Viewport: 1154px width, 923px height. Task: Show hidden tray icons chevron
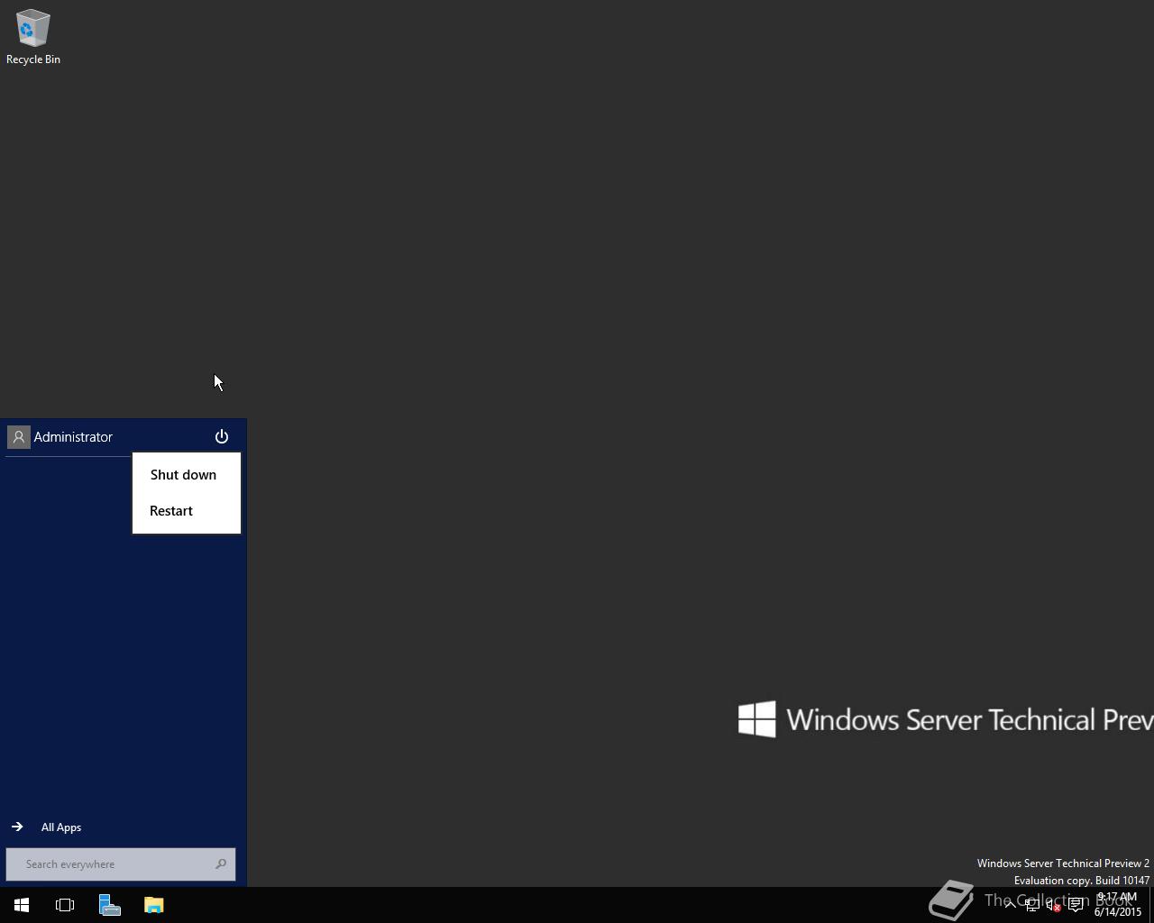(1010, 905)
